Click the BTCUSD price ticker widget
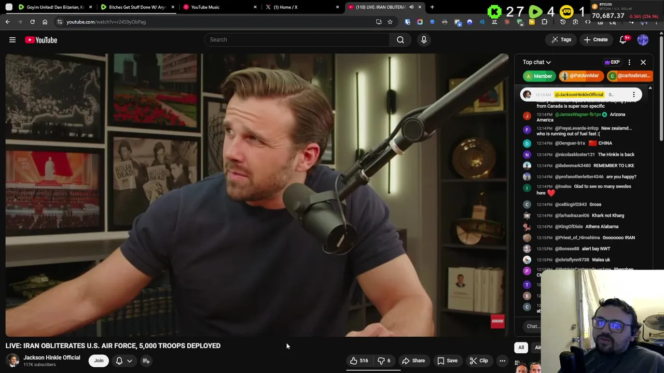 (x=626, y=10)
